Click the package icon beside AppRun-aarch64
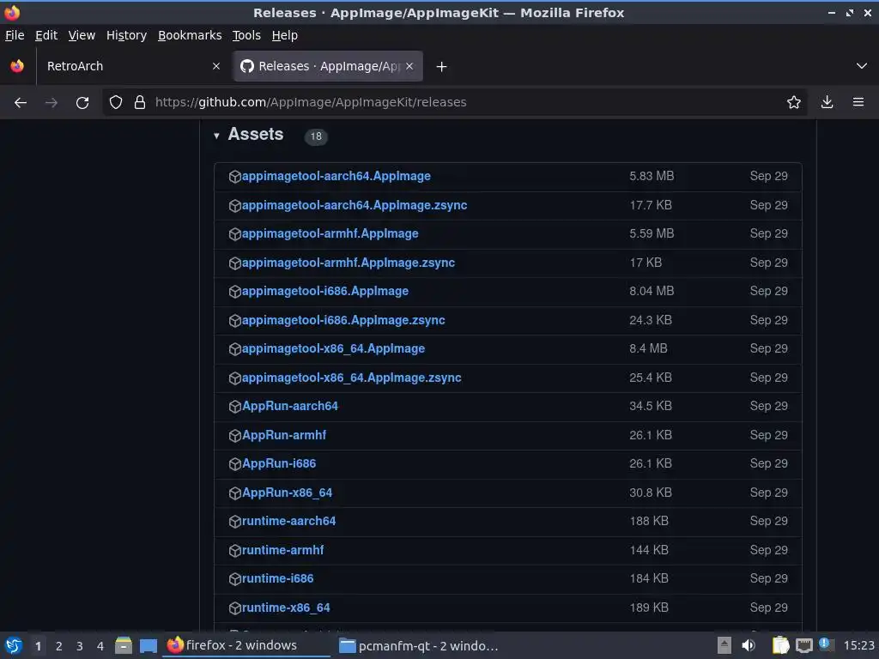The height and width of the screenshot is (659, 879). [x=235, y=406]
